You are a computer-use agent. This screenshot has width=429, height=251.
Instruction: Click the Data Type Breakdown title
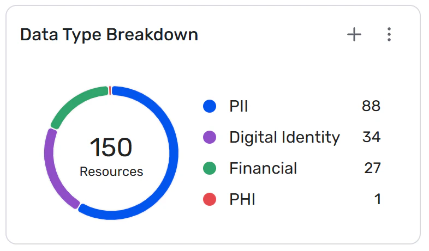[x=109, y=35]
